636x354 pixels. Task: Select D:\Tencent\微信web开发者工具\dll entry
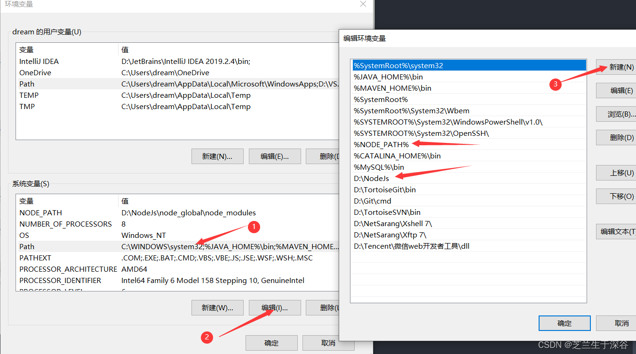(x=469, y=246)
